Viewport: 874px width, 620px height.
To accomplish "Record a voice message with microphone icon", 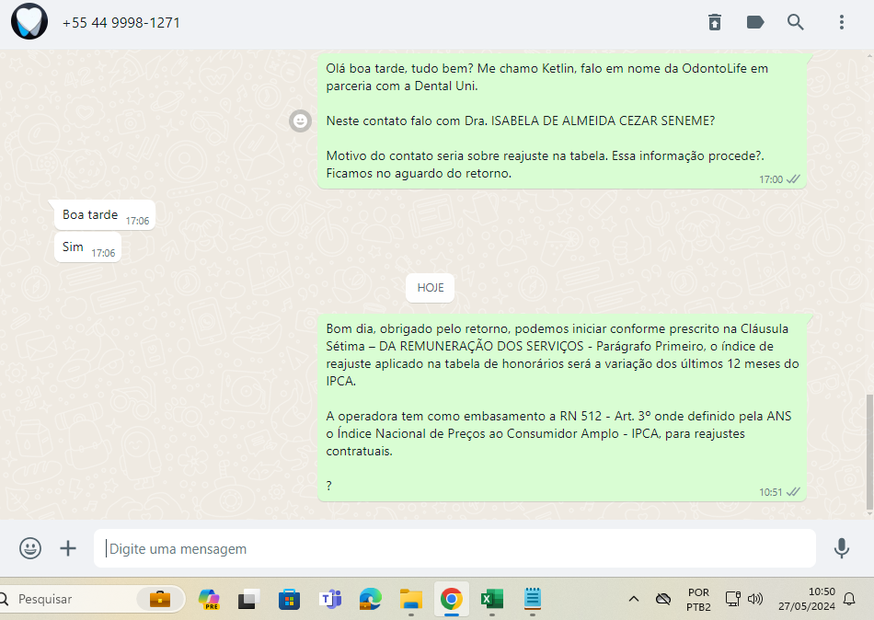I will pos(842,548).
